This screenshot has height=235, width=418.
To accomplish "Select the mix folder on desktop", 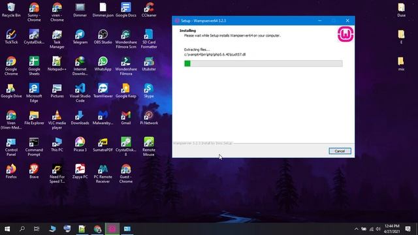I will click(401, 64).
